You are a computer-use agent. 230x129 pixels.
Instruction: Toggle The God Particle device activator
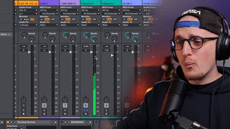8,122
